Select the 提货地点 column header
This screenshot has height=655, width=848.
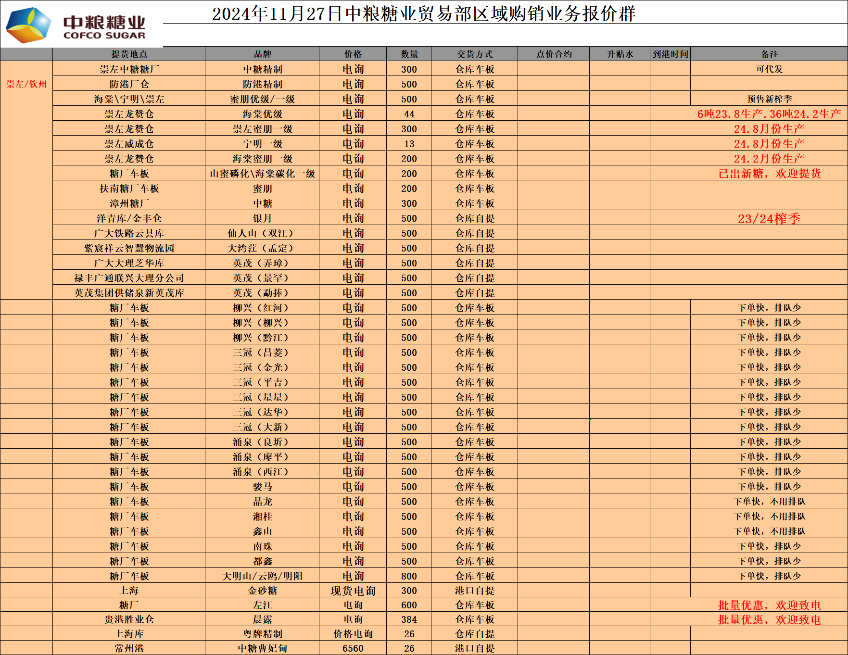point(129,54)
